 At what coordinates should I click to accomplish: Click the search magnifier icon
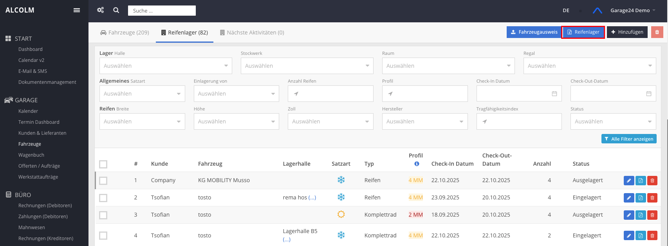pos(116,10)
